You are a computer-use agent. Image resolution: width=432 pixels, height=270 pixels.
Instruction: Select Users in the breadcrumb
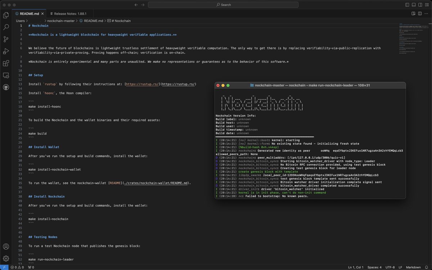coord(20,21)
